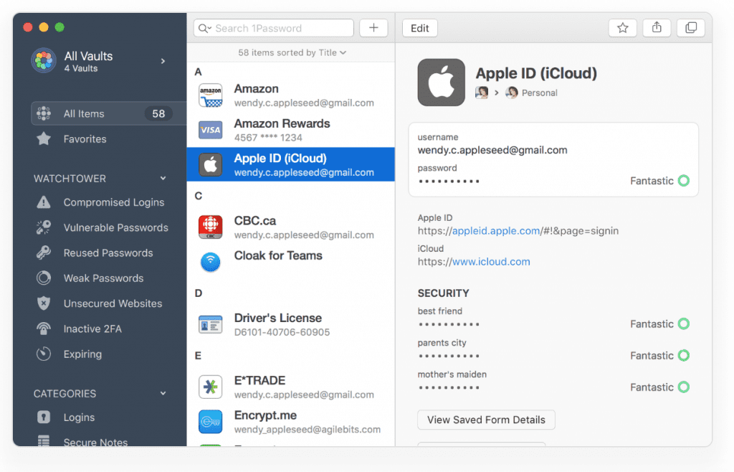This screenshot has height=472, width=734.
Task: Click View Saved Form Details button
Action: tap(487, 420)
